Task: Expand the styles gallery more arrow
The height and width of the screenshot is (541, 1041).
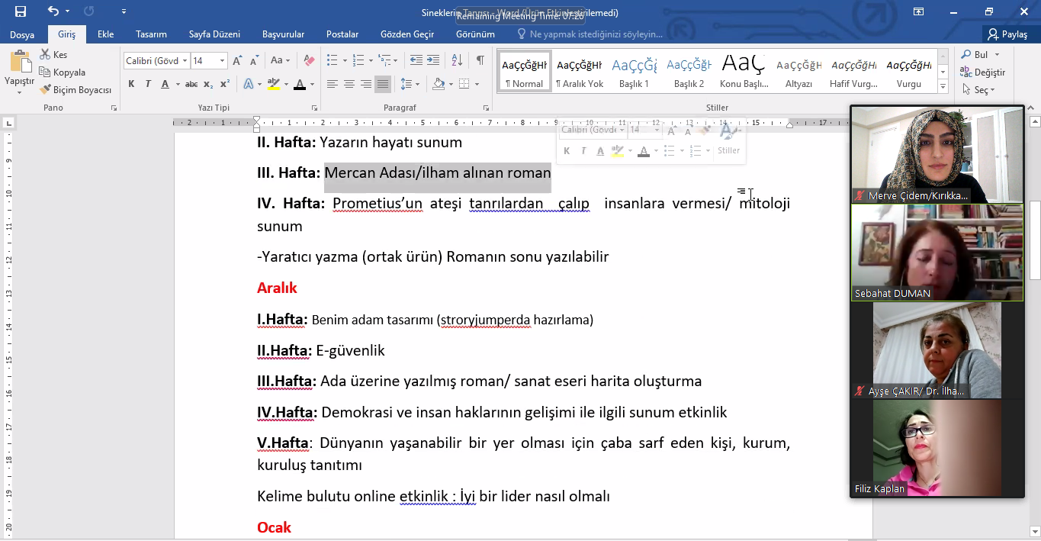Action: (x=943, y=87)
